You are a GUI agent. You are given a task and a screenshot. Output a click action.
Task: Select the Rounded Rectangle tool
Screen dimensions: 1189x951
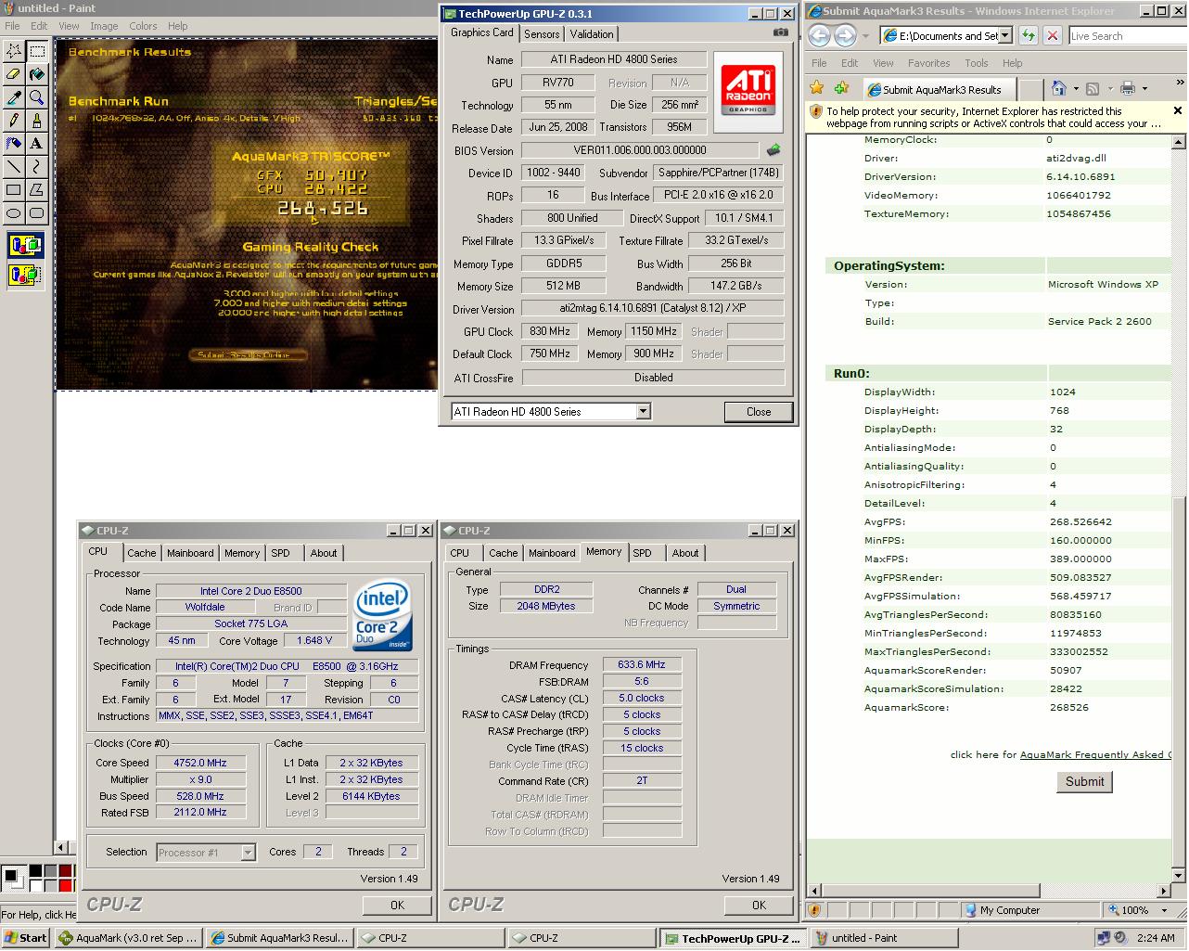[x=37, y=213]
